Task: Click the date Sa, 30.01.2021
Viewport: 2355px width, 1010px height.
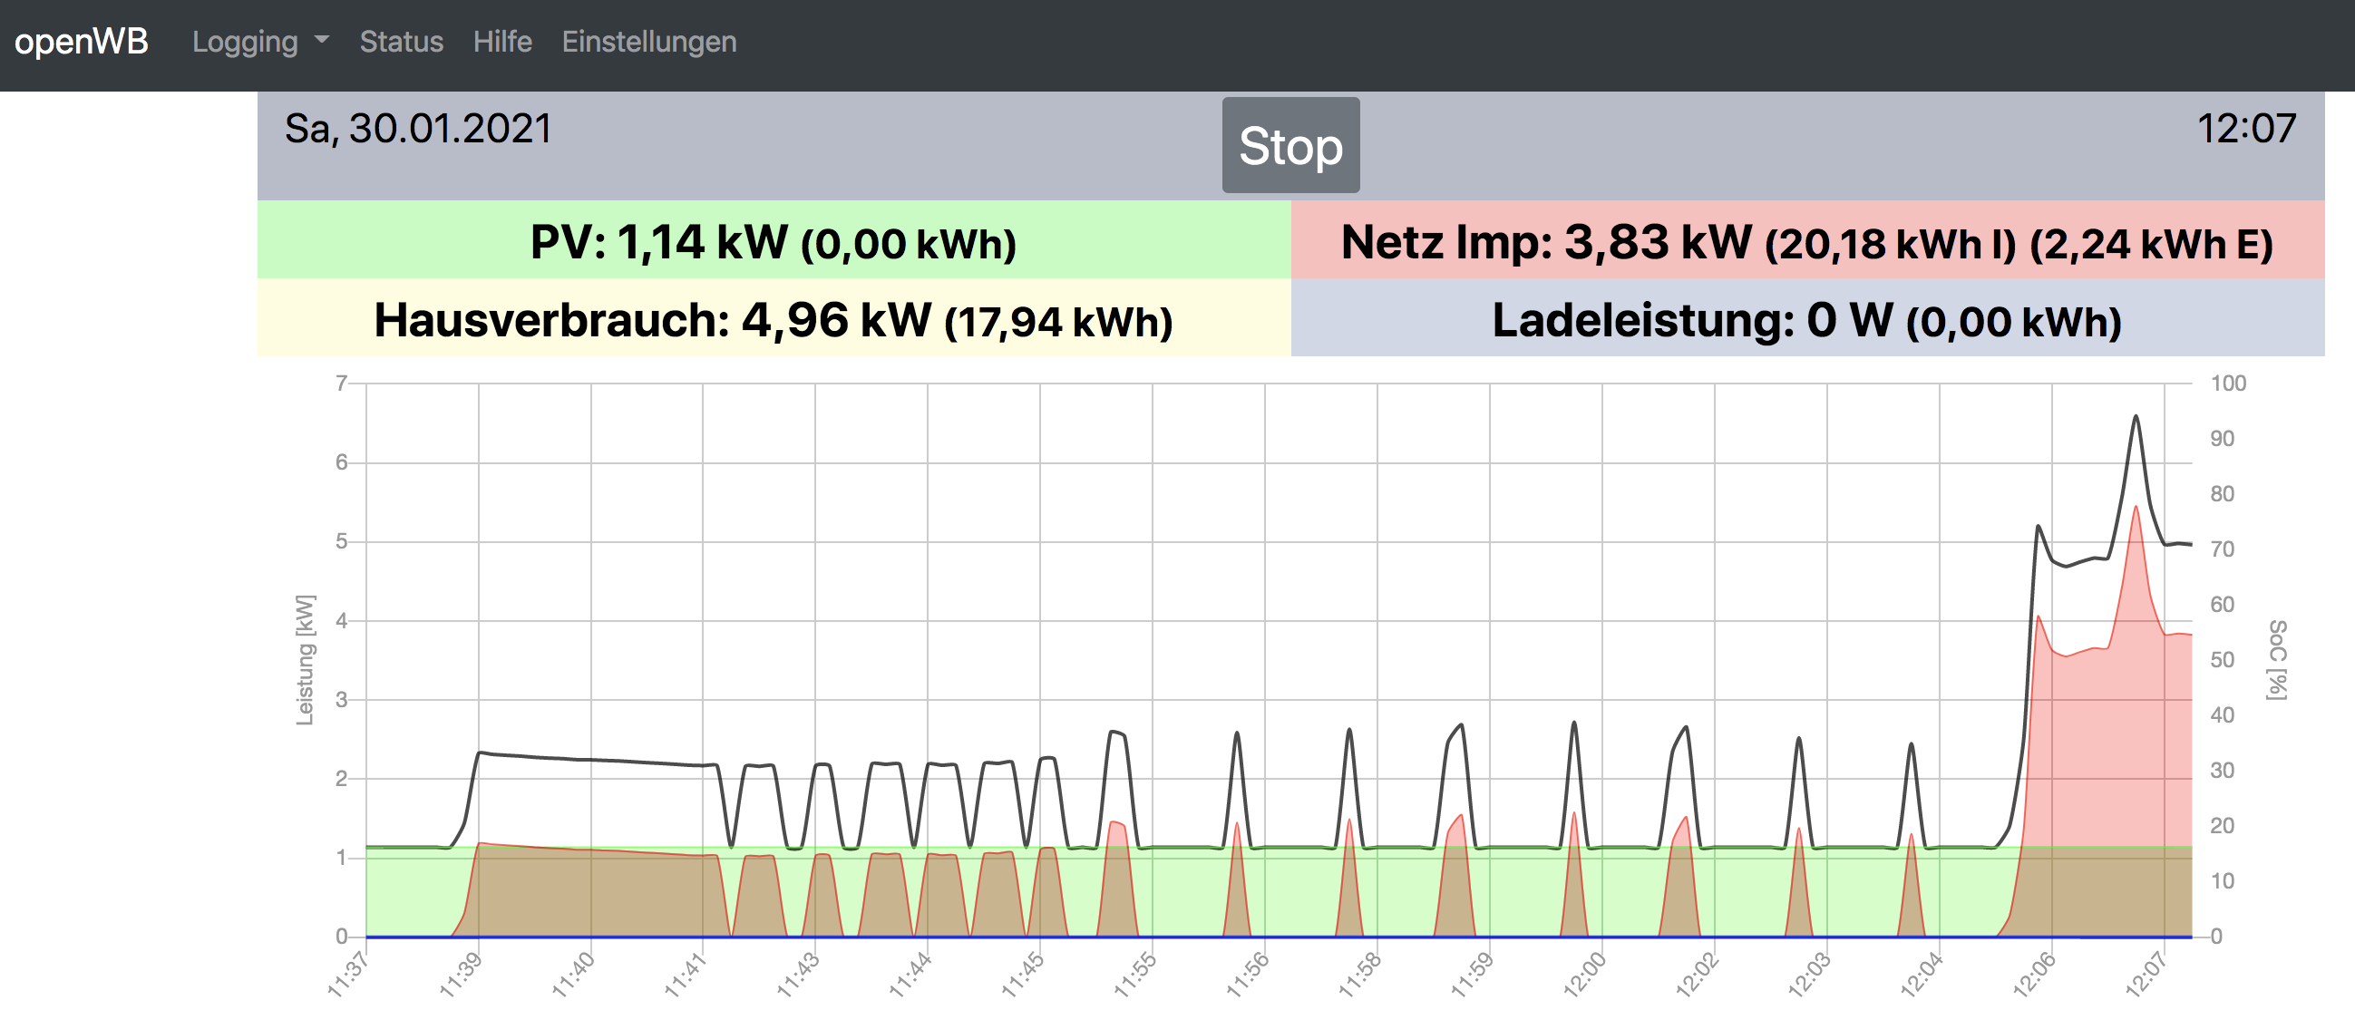Action: 418,129
